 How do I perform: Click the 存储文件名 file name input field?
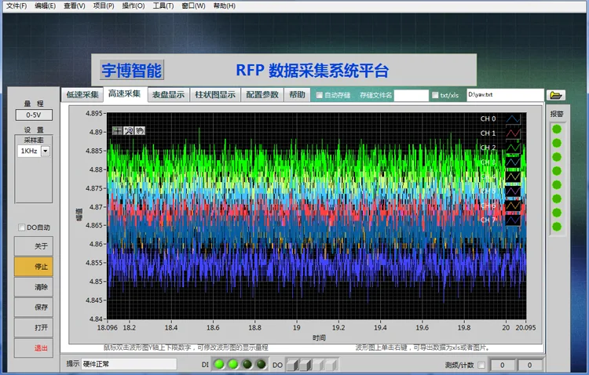(x=412, y=96)
